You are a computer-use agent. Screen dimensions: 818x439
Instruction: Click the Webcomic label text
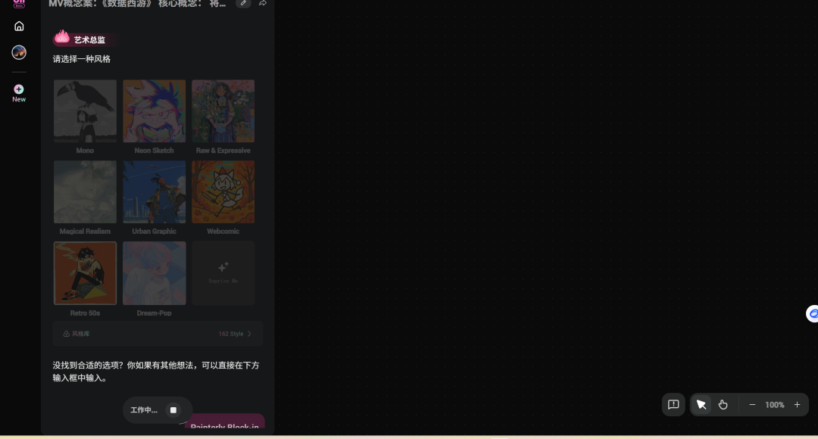pos(223,232)
